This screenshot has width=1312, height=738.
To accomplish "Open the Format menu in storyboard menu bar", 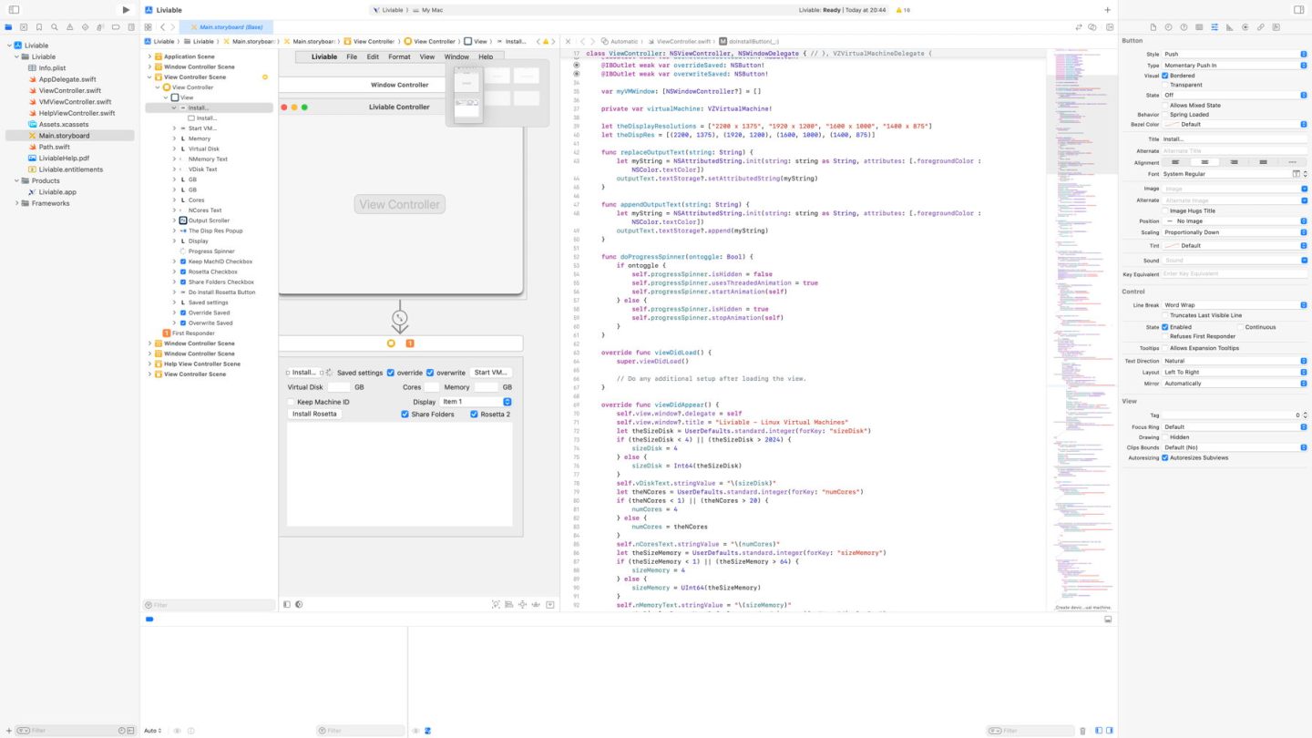I will coord(399,56).
